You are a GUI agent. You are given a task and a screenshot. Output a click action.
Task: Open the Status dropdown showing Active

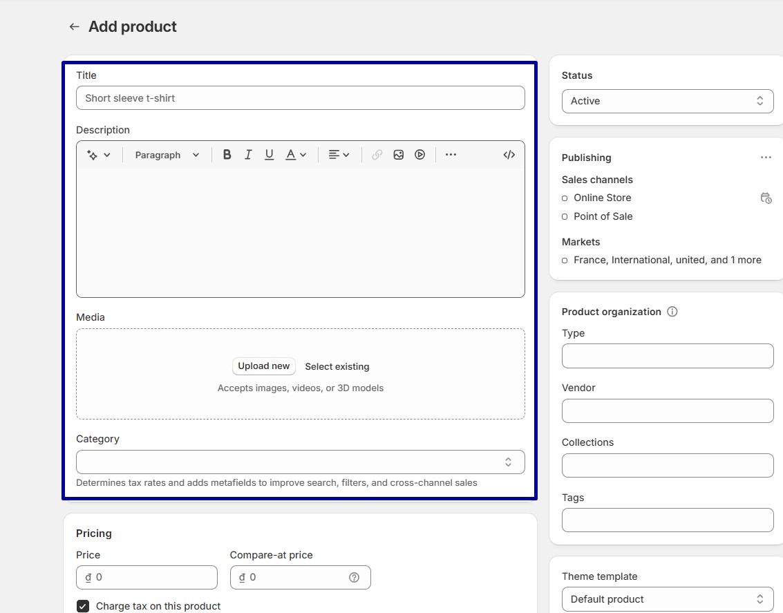coord(668,102)
